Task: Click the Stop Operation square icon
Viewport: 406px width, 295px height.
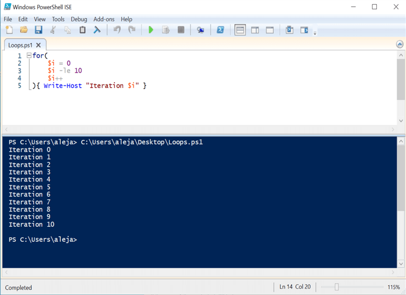Action: click(181, 30)
